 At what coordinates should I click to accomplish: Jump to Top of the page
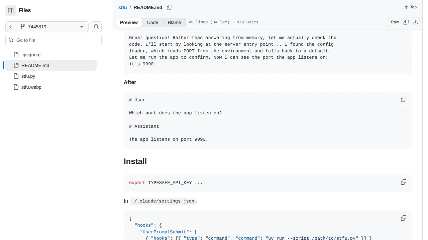[410, 7]
